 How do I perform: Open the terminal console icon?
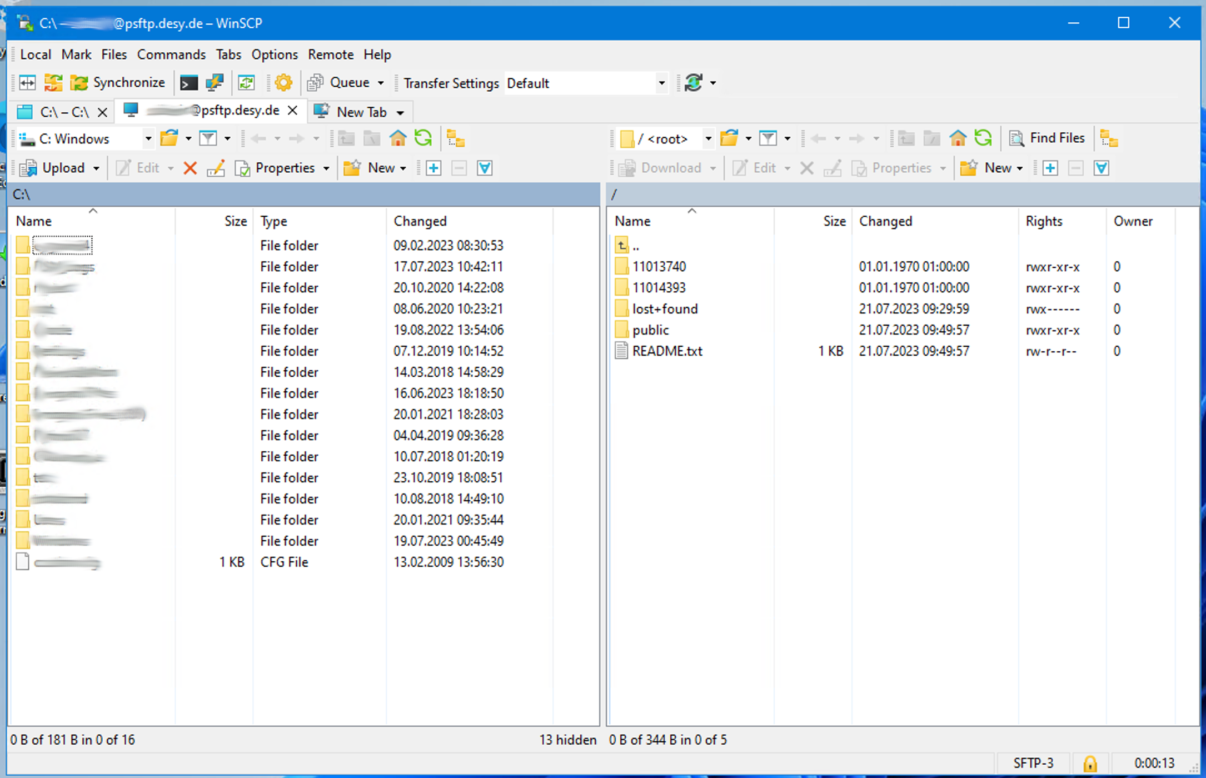point(189,83)
